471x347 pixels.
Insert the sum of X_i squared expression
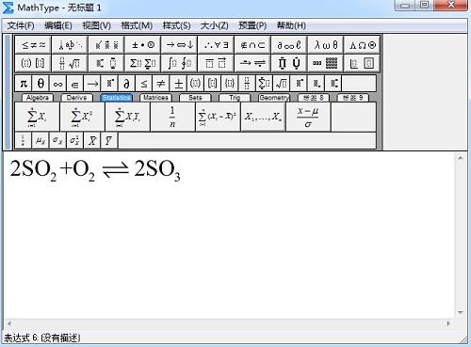[82, 117]
